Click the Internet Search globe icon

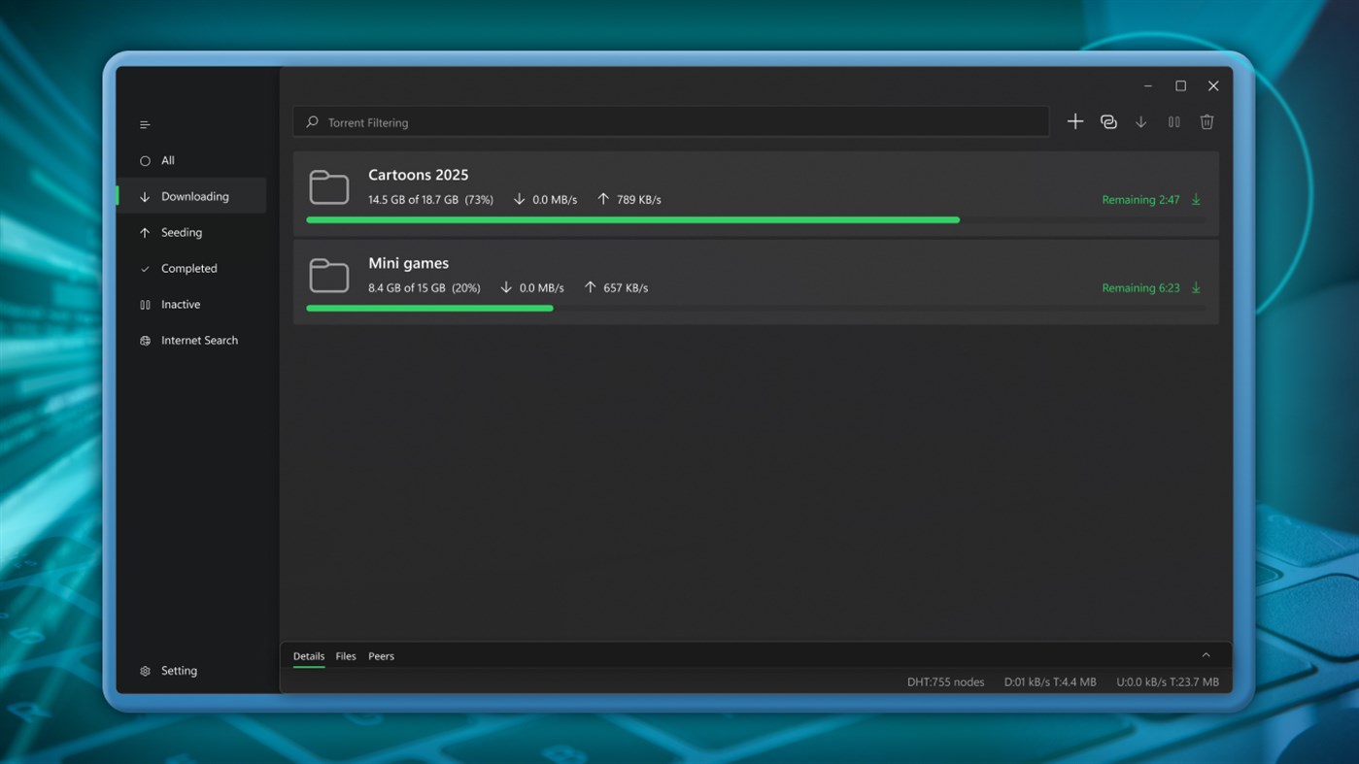pyautogui.click(x=144, y=340)
